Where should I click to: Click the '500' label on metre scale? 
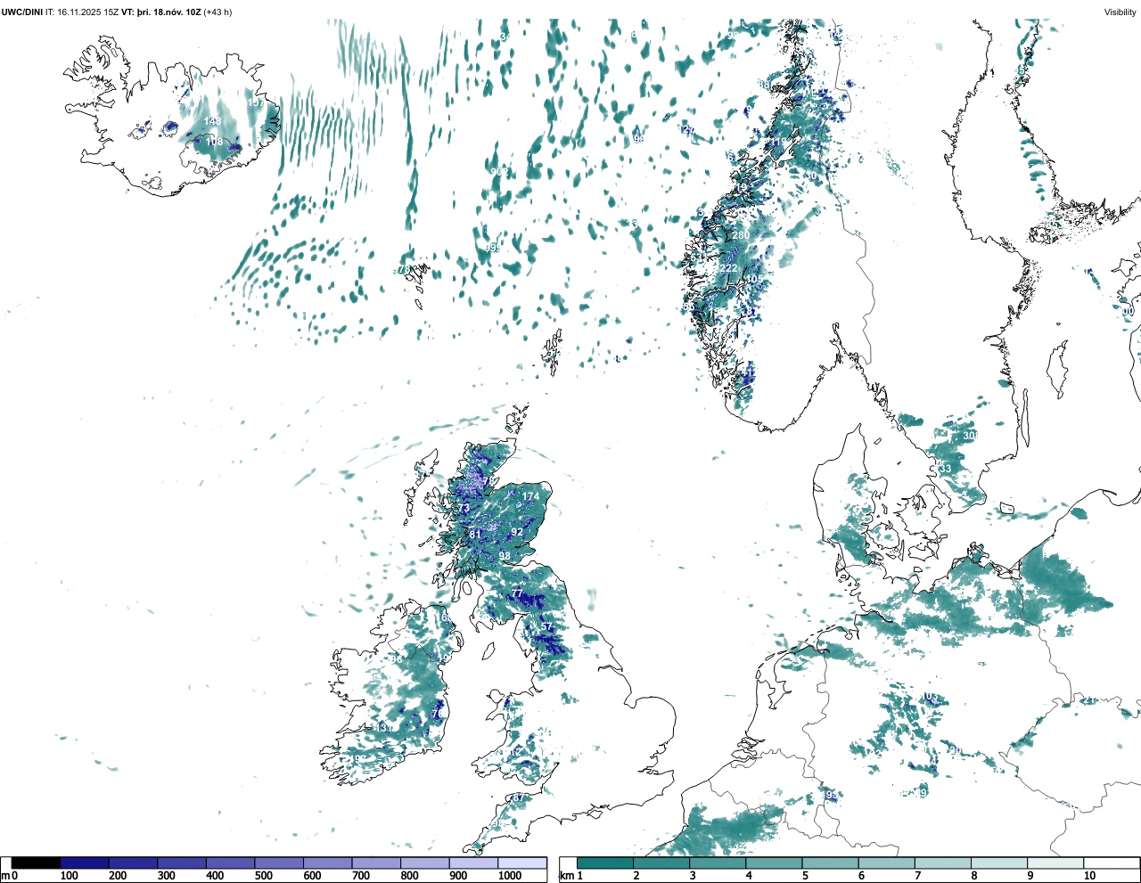pyautogui.click(x=263, y=876)
